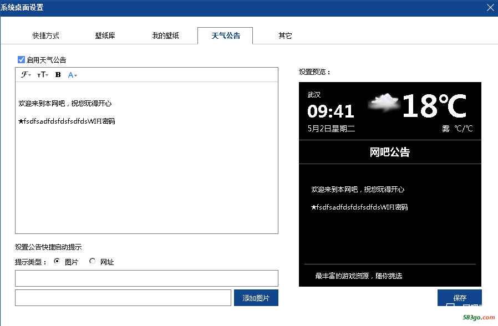Close the 系统桌面设置 window

[x=490, y=8]
